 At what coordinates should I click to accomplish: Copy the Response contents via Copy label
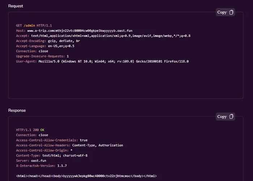pyautogui.click(x=222, y=117)
